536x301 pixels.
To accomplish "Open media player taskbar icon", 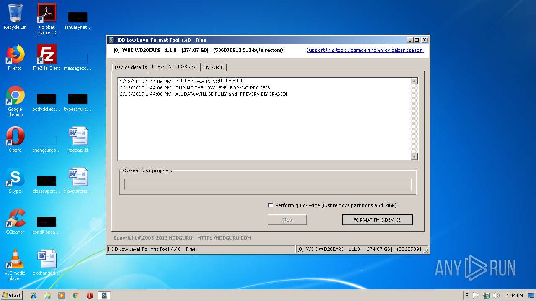I will click(62, 296).
